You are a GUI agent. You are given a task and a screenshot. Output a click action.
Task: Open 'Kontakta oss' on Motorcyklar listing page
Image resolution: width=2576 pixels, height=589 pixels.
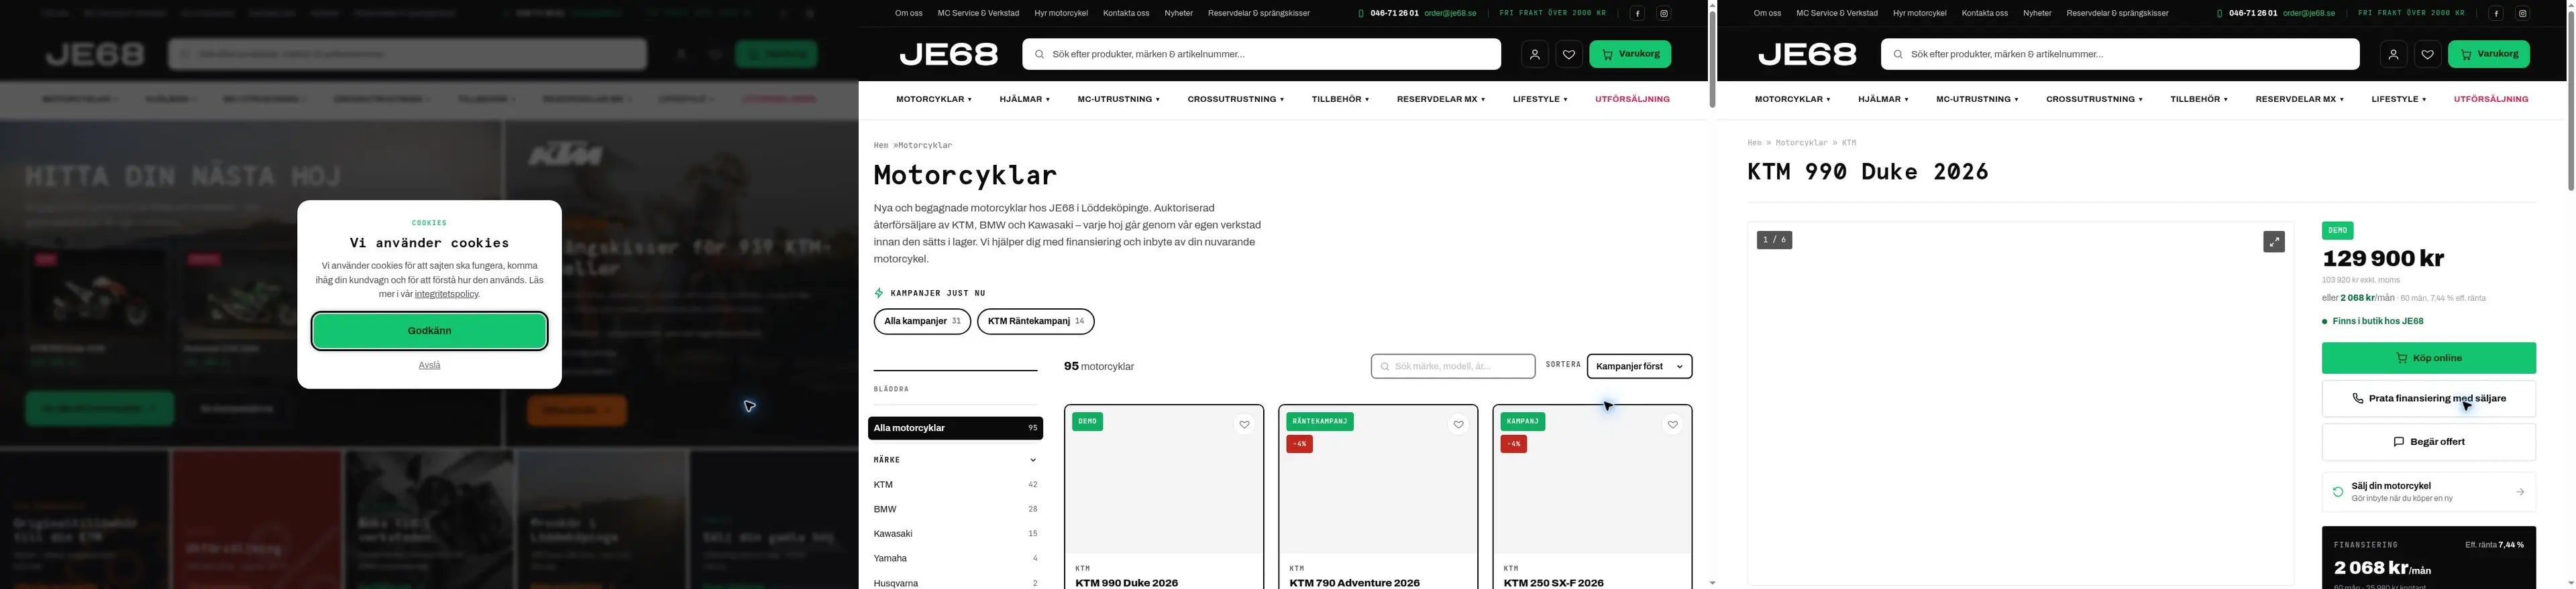(1126, 14)
